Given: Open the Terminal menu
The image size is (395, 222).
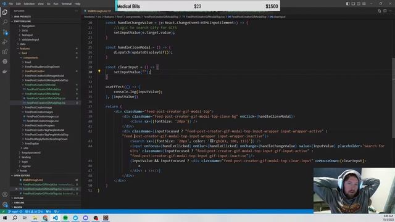Looking at the screenshot, I should [67, 4].
